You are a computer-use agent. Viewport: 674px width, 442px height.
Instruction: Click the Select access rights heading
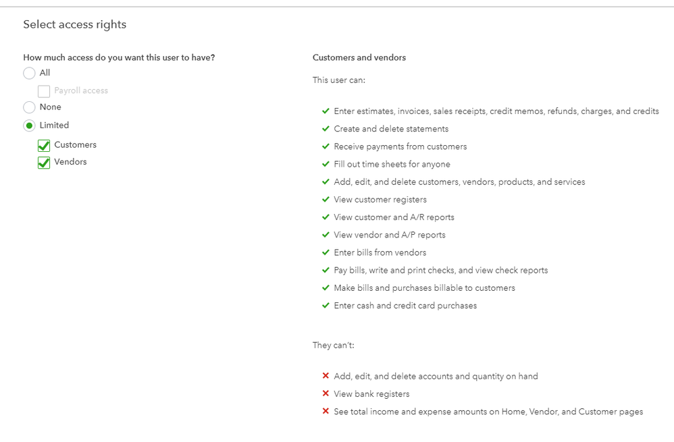tap(74, 25)
